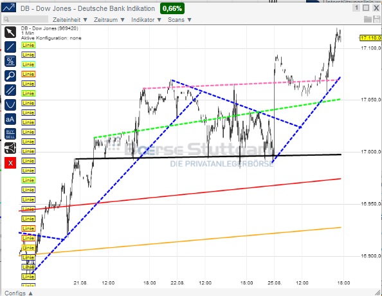Select the arrow pointer tool
This screenshot has height=296, width=382.
click(10, 32)
